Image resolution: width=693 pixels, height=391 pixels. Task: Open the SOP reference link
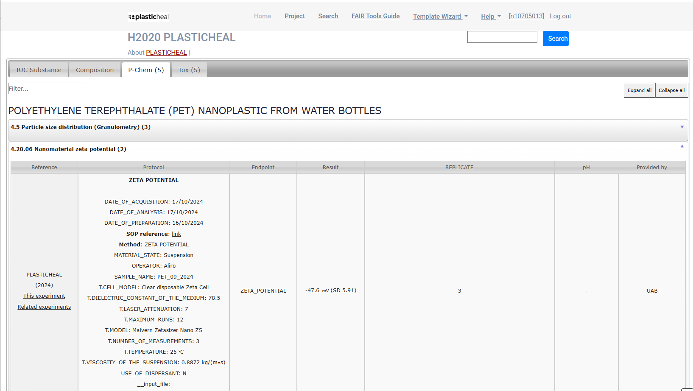click(176, 234)
